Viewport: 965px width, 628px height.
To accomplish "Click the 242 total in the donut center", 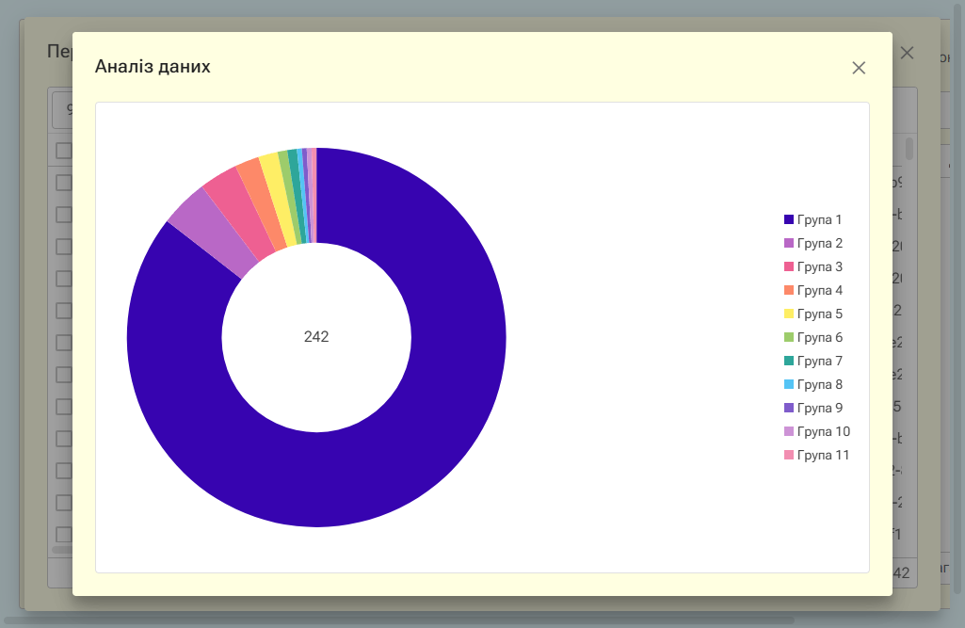I will (317, 336).
